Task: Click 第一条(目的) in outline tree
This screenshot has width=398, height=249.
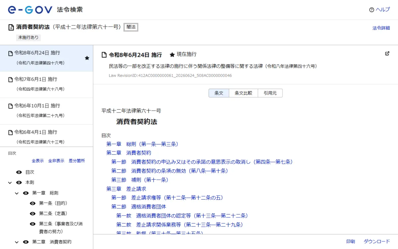Action: point(53,203)
